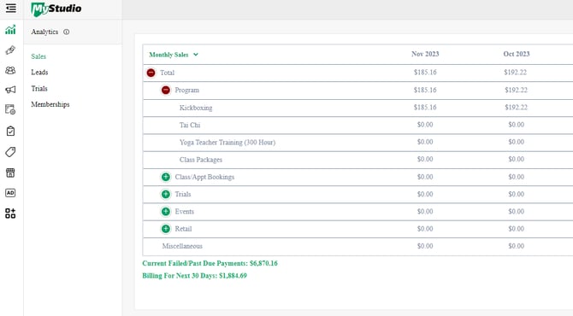Click Total's Oct 2023 value $192.22
The height and width of the screenshot is (316, 573).
coord(515,73)
